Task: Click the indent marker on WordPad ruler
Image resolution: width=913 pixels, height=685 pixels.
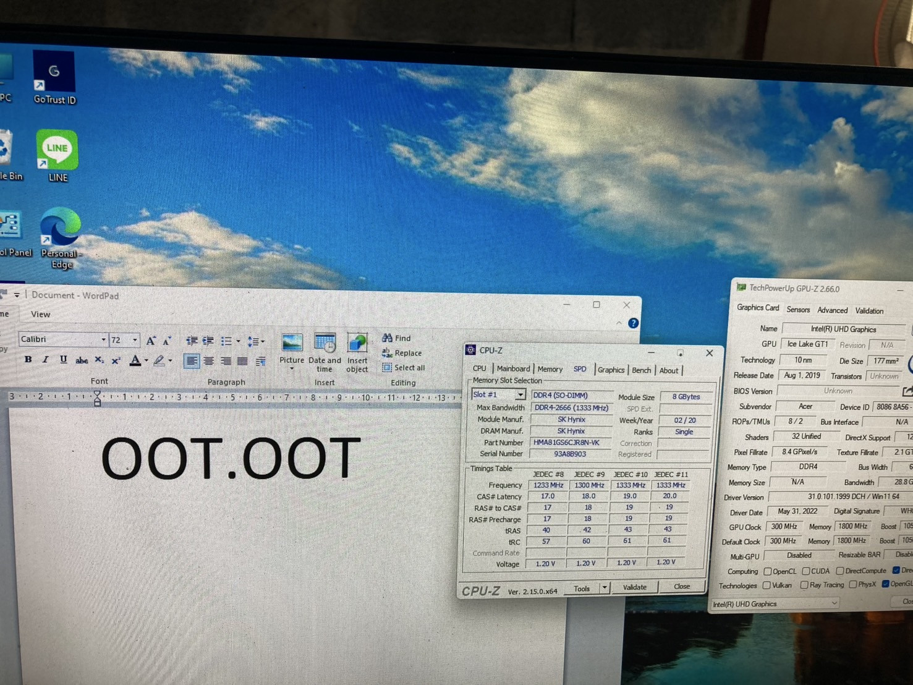Action: 97,399
